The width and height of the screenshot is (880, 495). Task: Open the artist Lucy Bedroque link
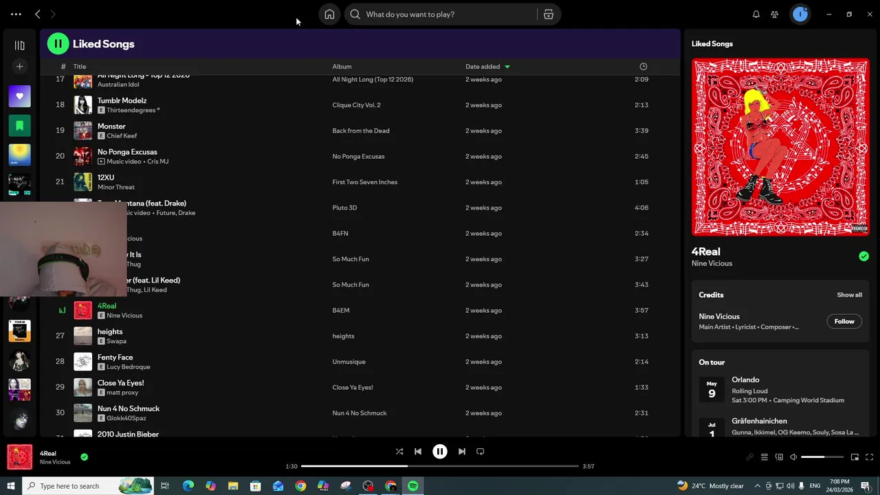[129, 366]
